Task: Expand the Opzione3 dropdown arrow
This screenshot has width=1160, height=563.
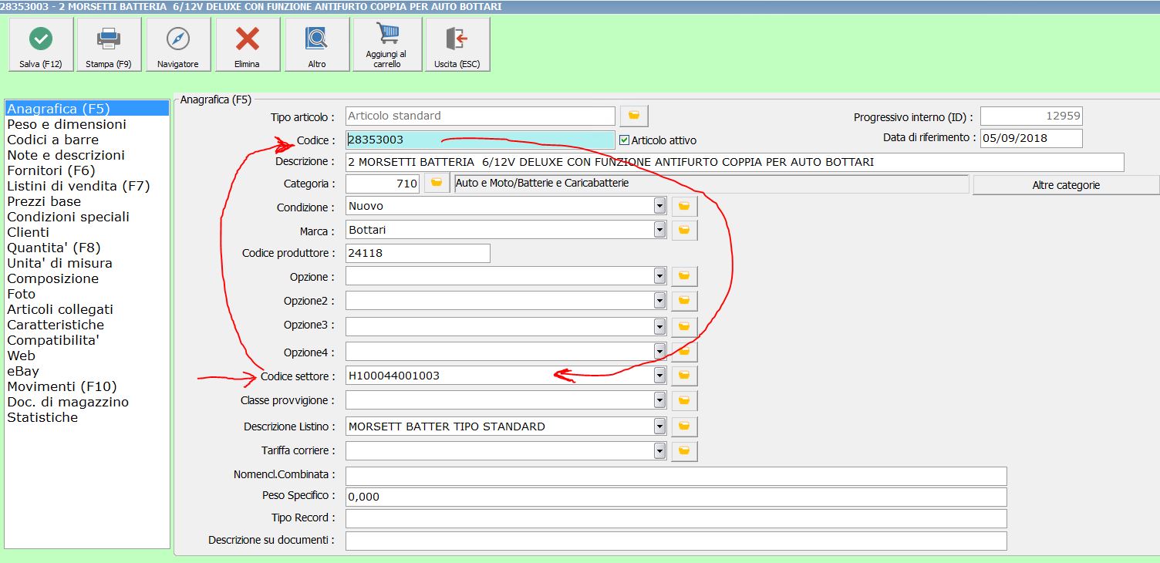Action: (659, 325)
